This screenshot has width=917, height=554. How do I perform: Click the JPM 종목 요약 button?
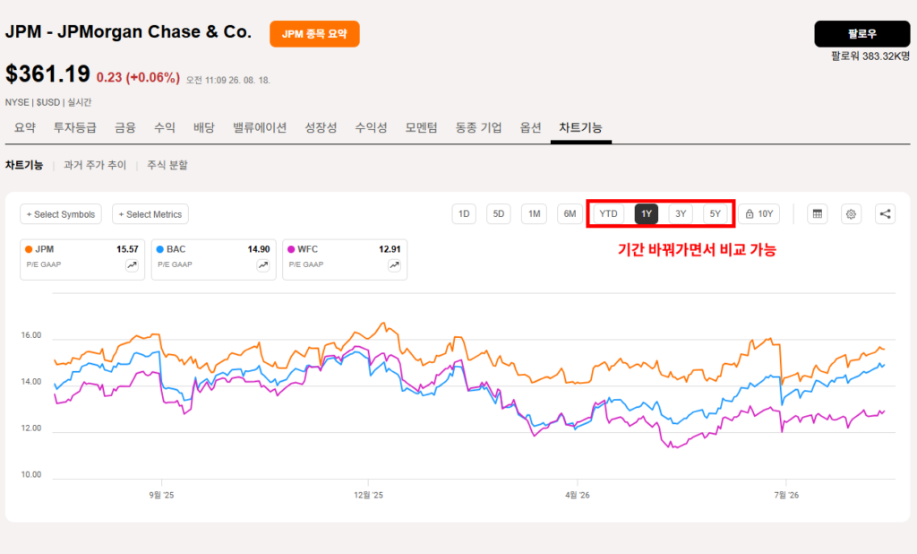(314, 34)
